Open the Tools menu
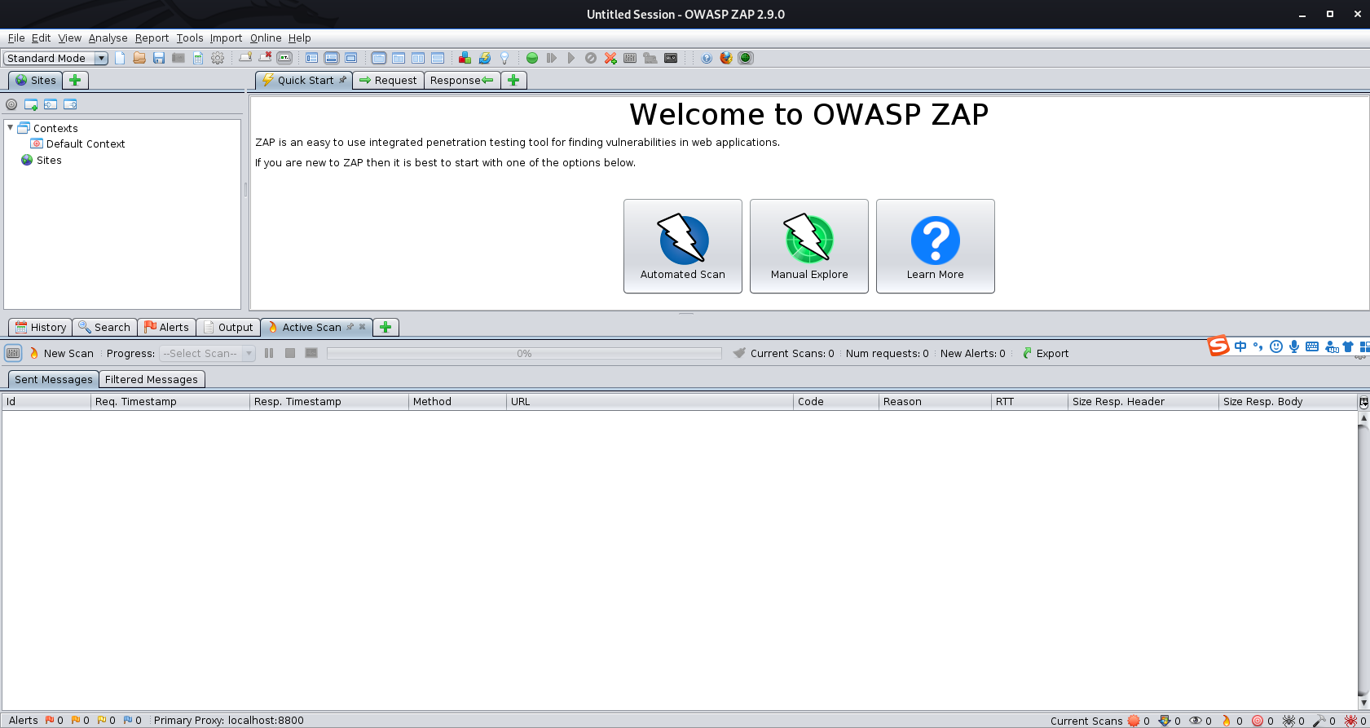 pos(190,38)
